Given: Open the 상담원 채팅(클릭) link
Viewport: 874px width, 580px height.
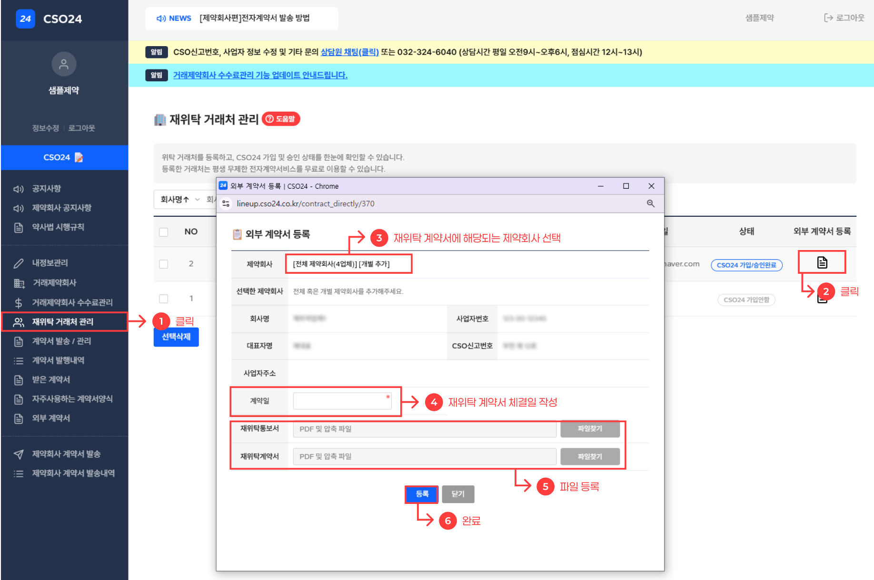Looking at the screenshot, I should pos(349,52).
